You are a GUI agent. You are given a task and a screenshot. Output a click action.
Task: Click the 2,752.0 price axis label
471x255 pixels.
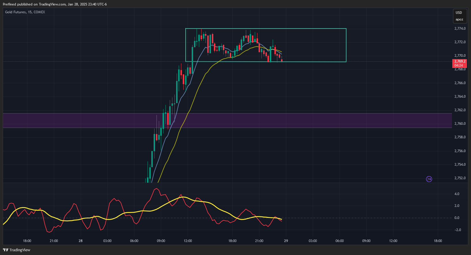point(460,178)
